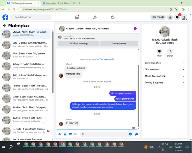The image size is (192, 153).
Task: Open the Florante conversation
Action: [x=26, y=131]
